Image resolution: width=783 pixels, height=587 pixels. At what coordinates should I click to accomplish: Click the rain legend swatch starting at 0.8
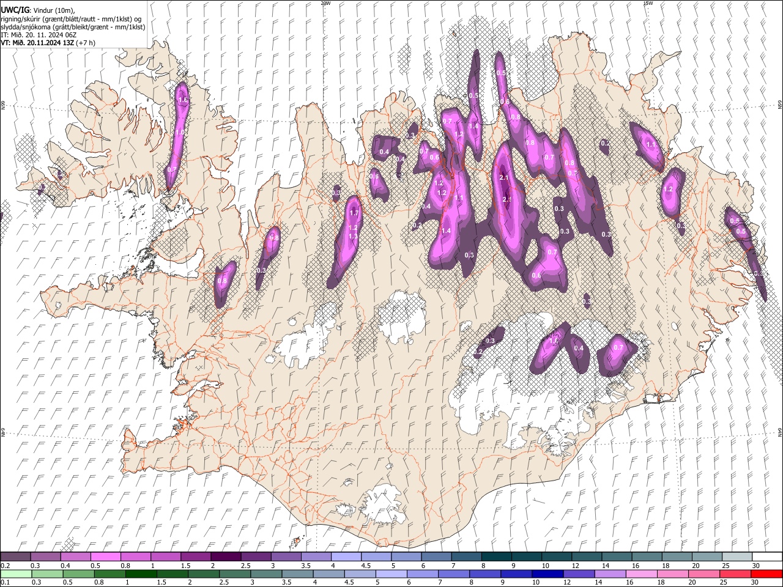coord(110,574)
